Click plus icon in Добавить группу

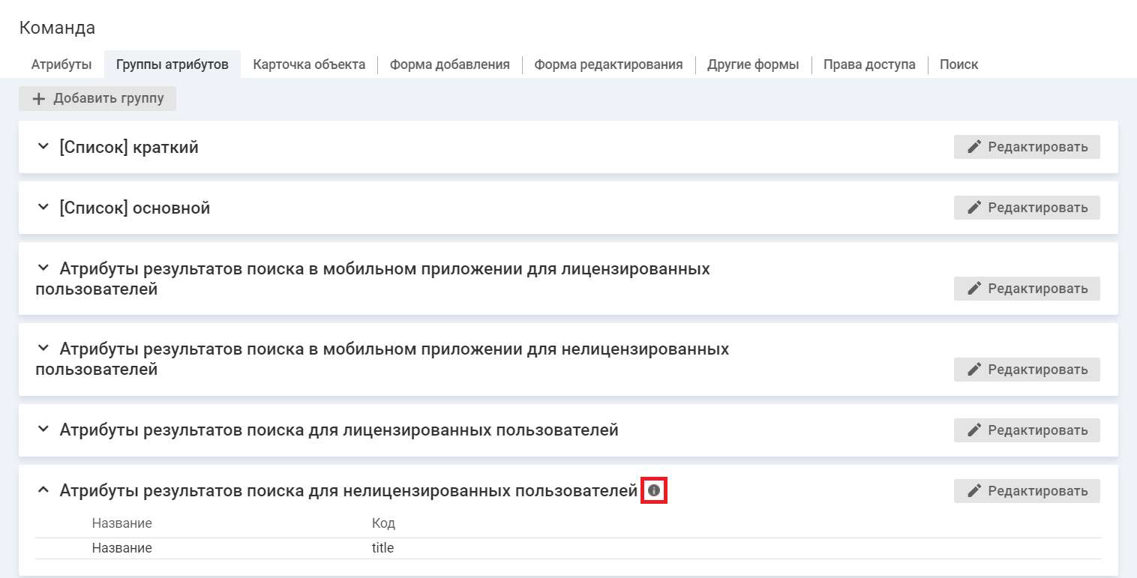point(39,99)
